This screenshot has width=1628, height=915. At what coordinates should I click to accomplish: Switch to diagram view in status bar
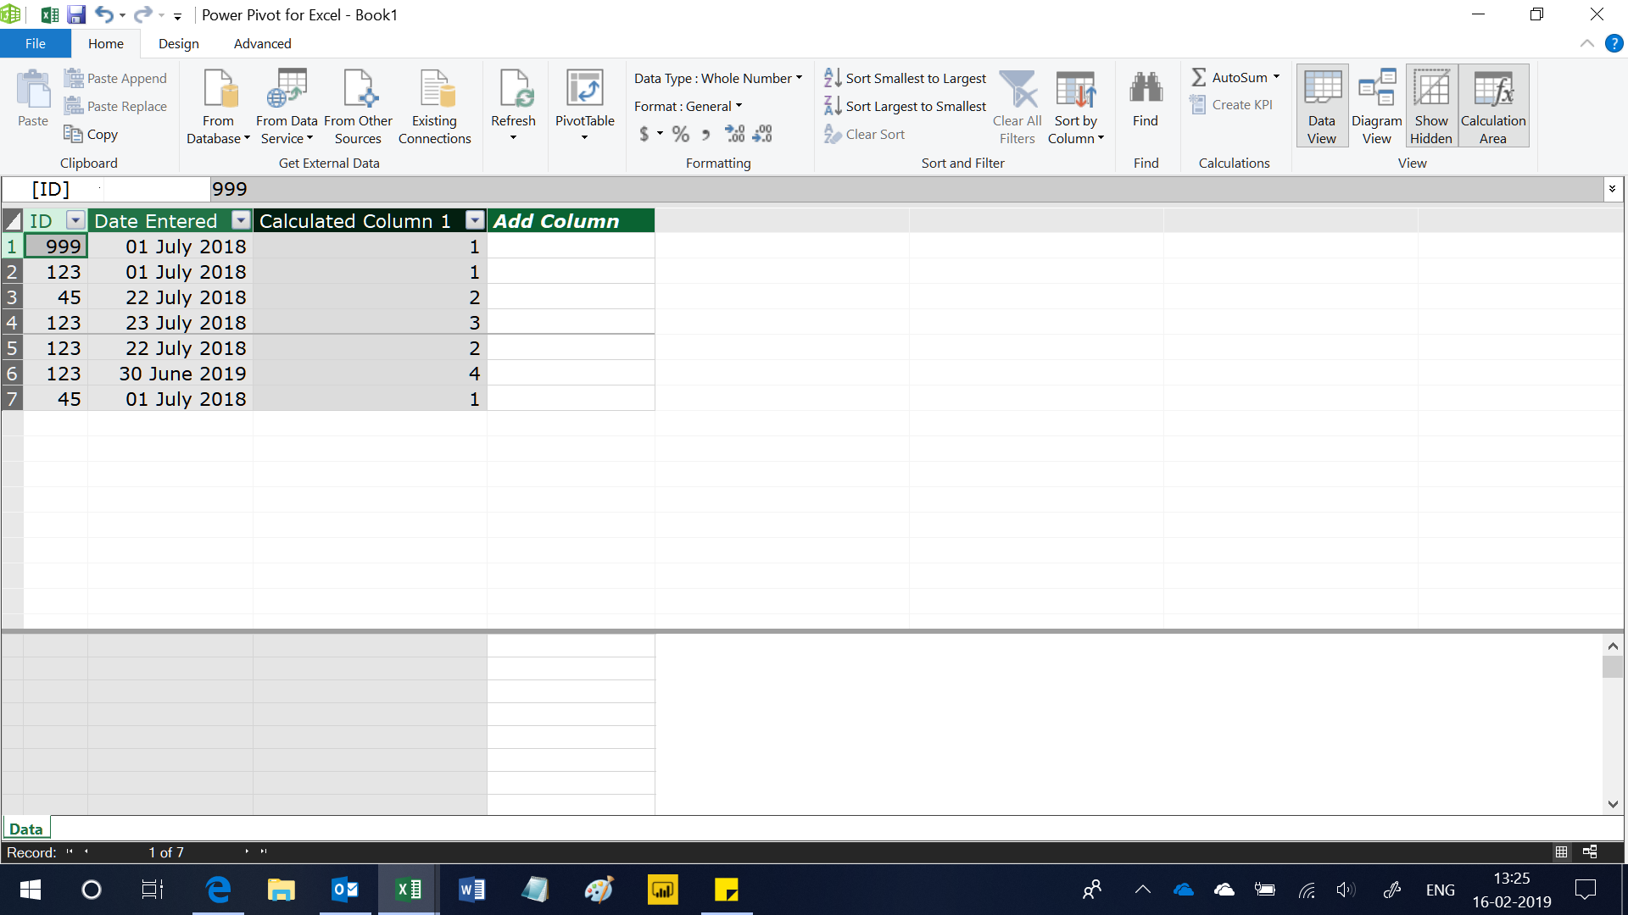[x=1590, y=851]
